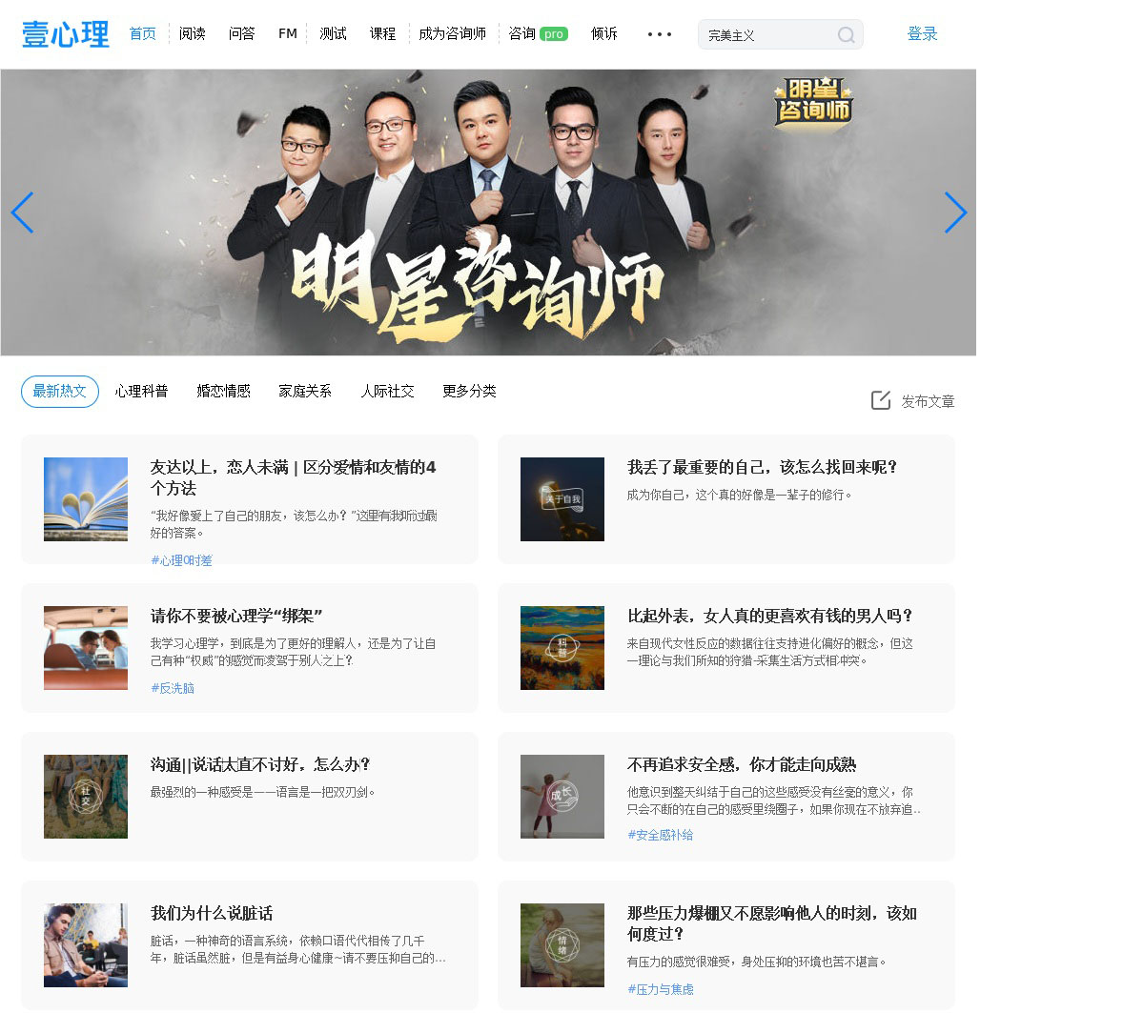Go to previous banner slide arrow
Viewport: 1144px width, 1013px height.
click(x=23, y=213)
